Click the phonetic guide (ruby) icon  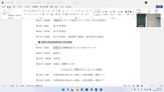click(56, 11)
